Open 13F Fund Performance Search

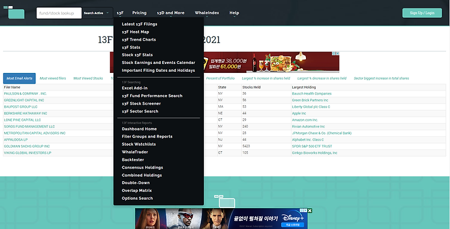(152, 96)
